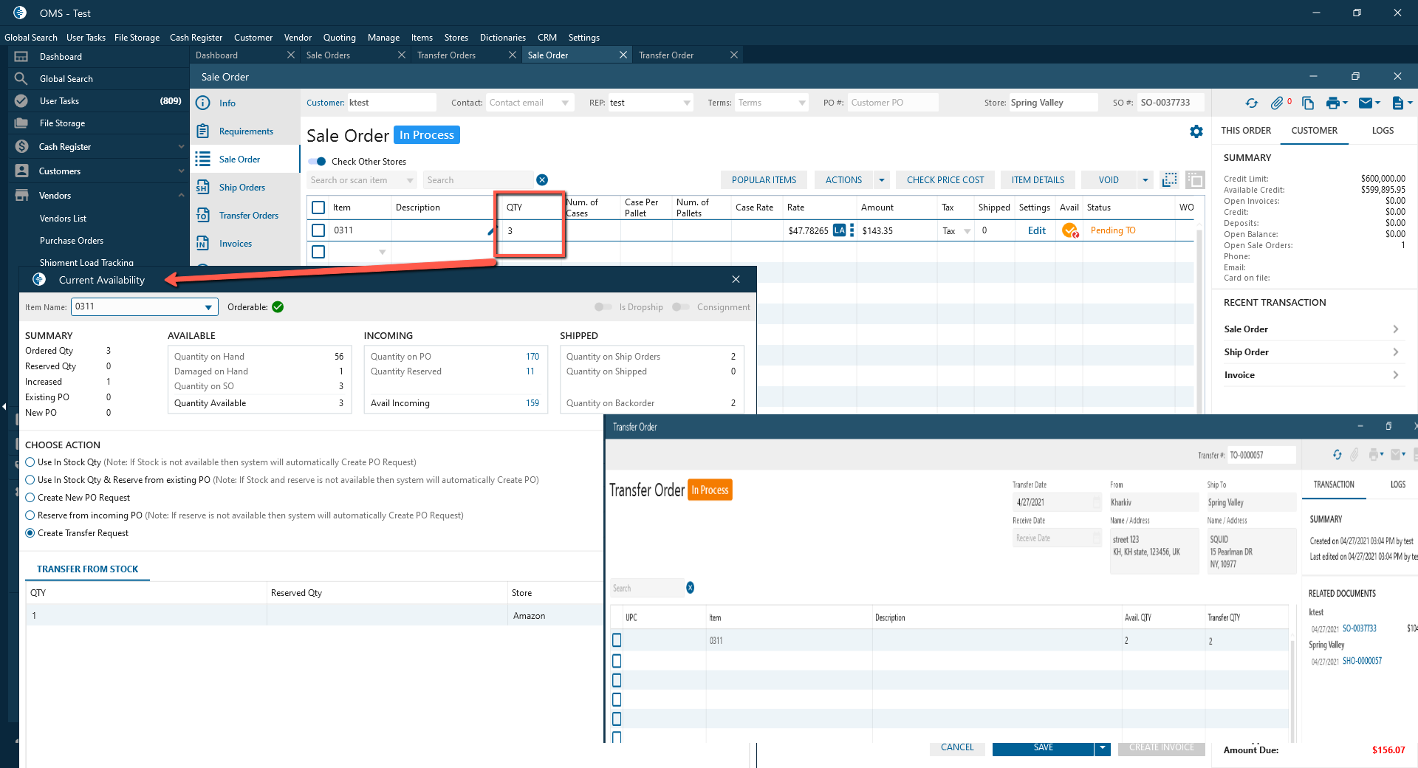The image size is (1418, 768).
Task: Open the Item Name dropdown showing 0311
Action: (x=208, y=307)
